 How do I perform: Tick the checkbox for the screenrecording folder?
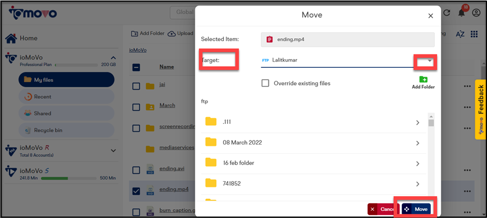[x=136, y=128]
